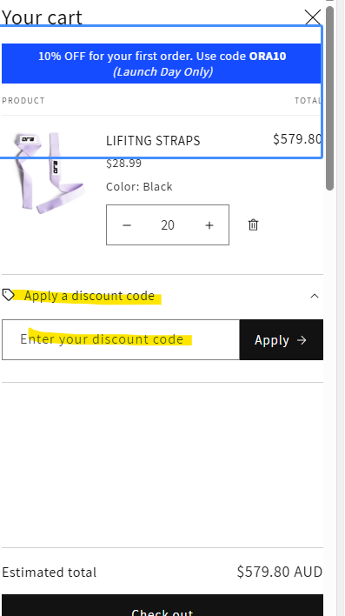
Task: Apply the entered discount code
Action: pos(281,340)
